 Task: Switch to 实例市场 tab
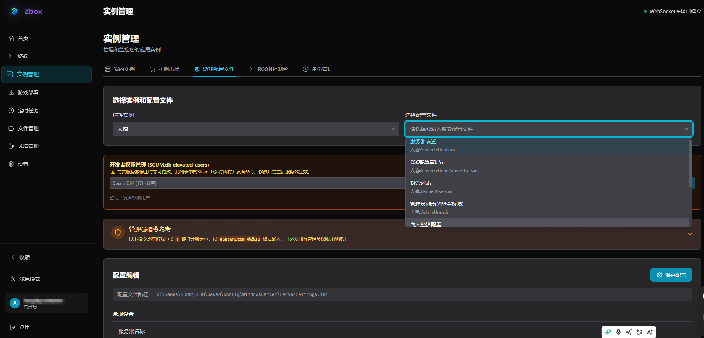point(164,69)
